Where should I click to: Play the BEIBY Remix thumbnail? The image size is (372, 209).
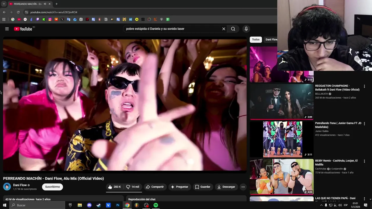point(282,176)
